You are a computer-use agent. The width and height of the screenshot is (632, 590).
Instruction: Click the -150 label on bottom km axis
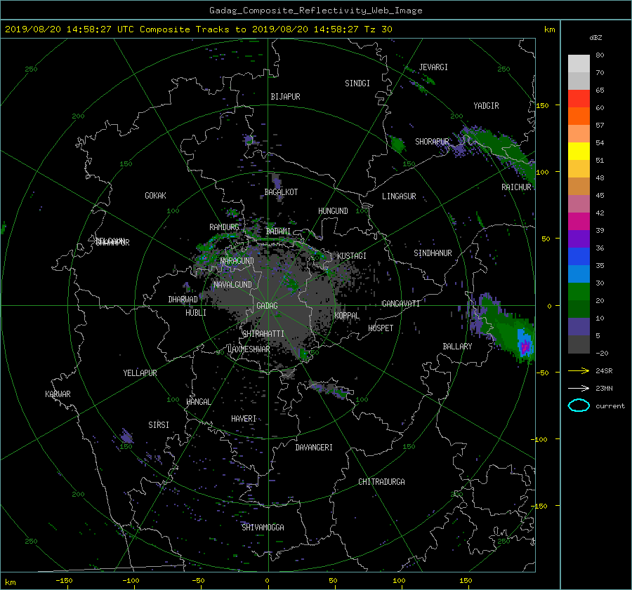tap(64, 581)
